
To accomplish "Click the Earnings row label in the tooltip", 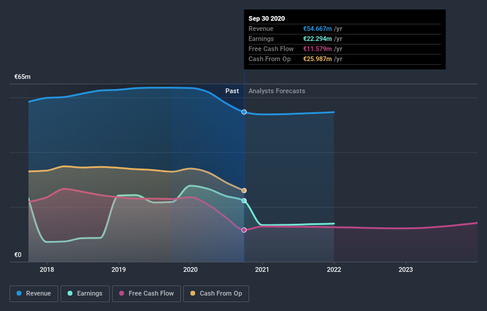I will point(261,39).
